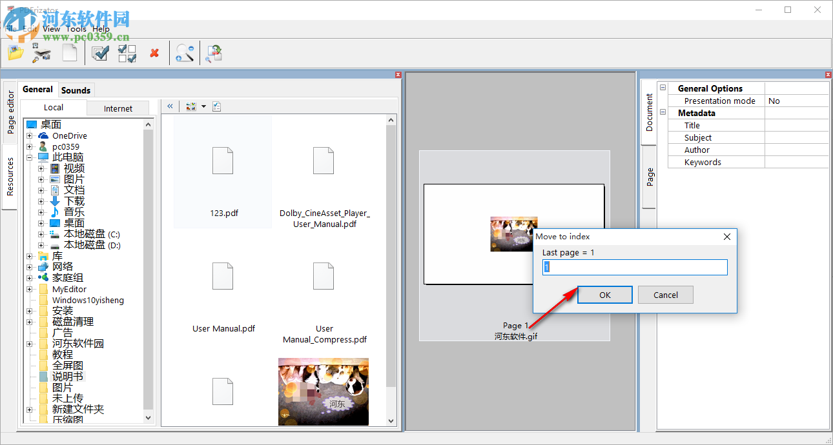Add a blank page from toolbar
Screen dimensions: 833x445
point(70,53)
